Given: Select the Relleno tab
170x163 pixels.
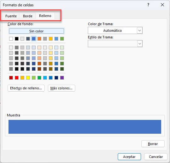Looking at the screenshot, I should tap(45, 16).
